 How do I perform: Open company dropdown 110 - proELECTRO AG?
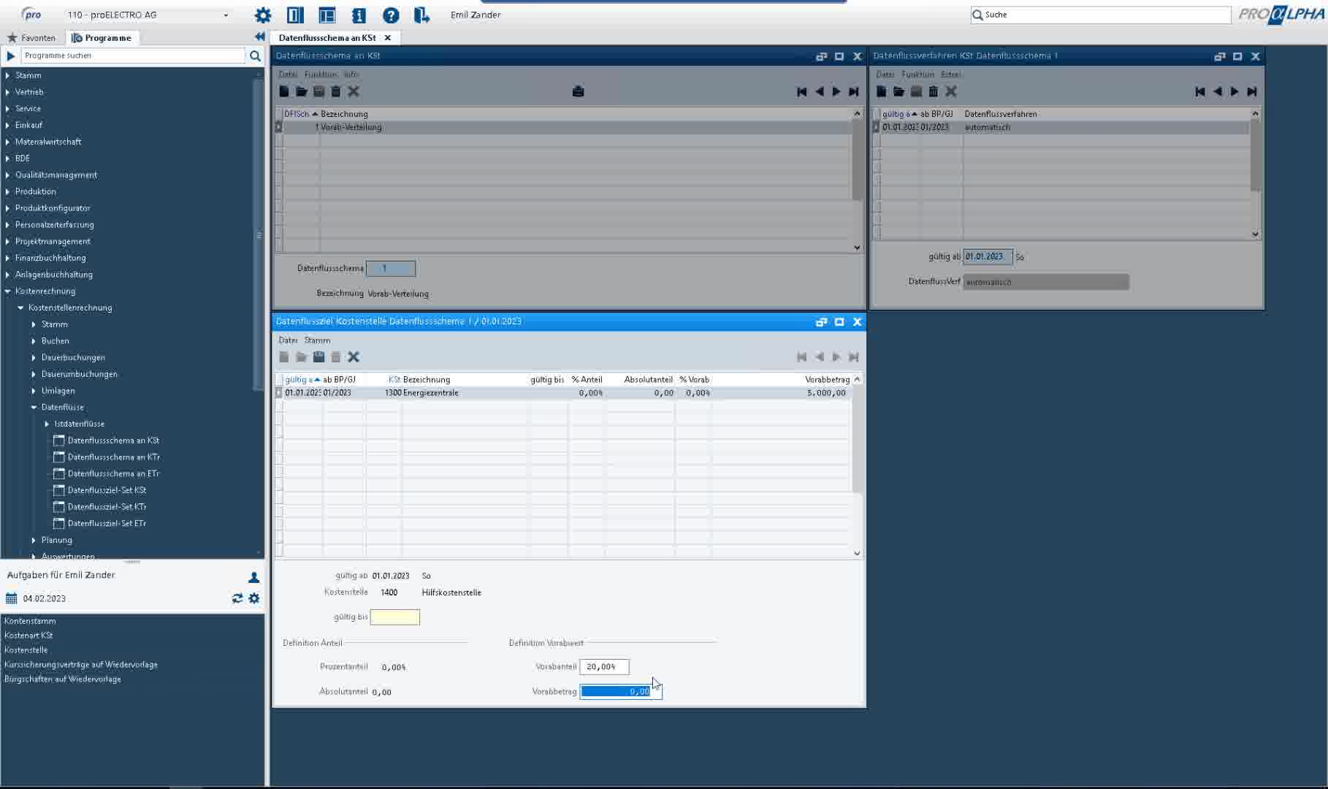[x=226, y=15]
